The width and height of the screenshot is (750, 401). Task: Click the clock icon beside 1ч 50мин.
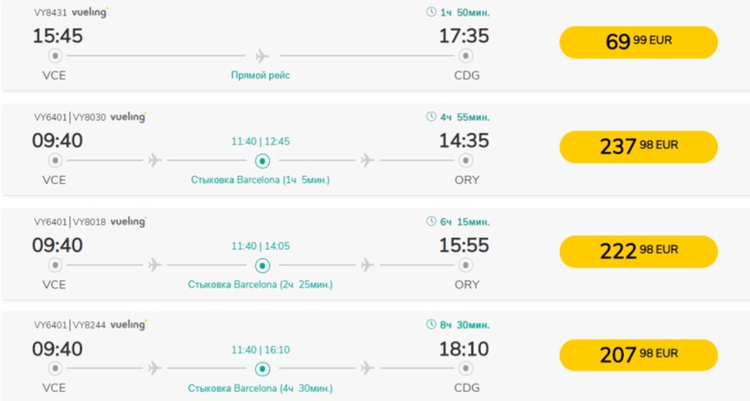click(432, 13)
